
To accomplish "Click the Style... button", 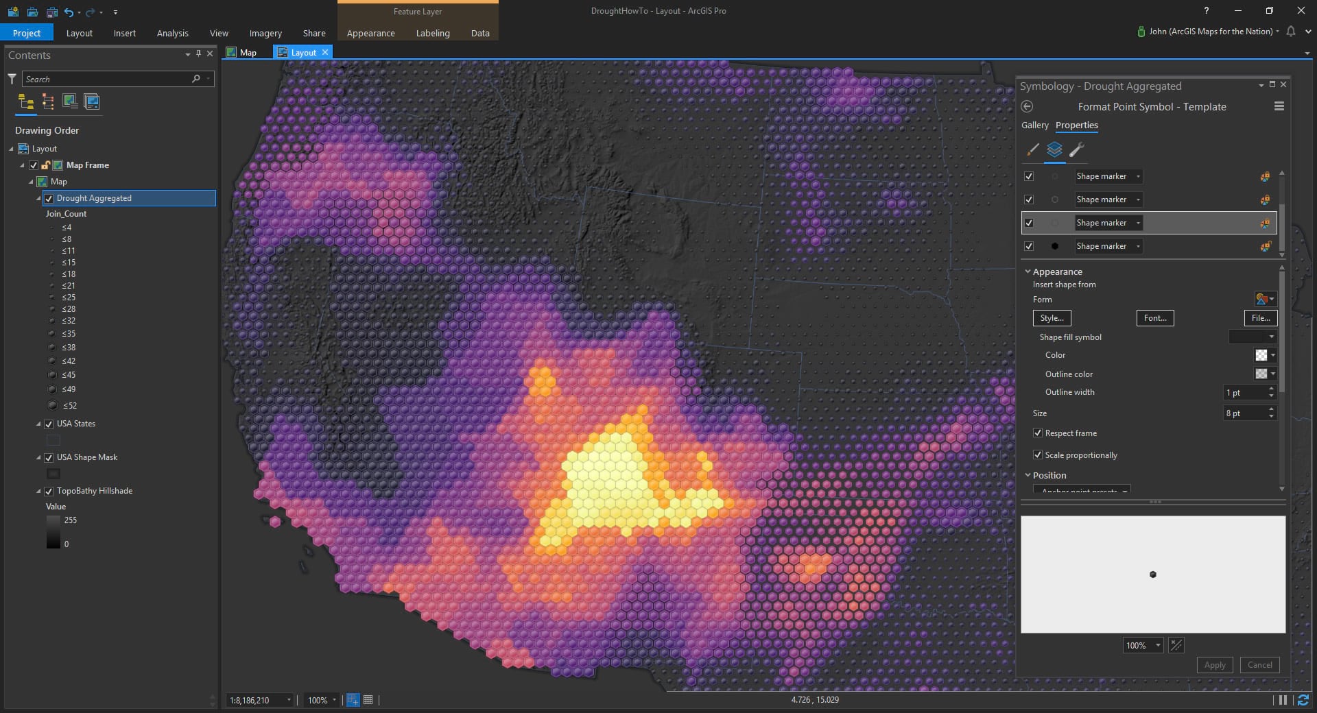I will tap(1052, 318).
